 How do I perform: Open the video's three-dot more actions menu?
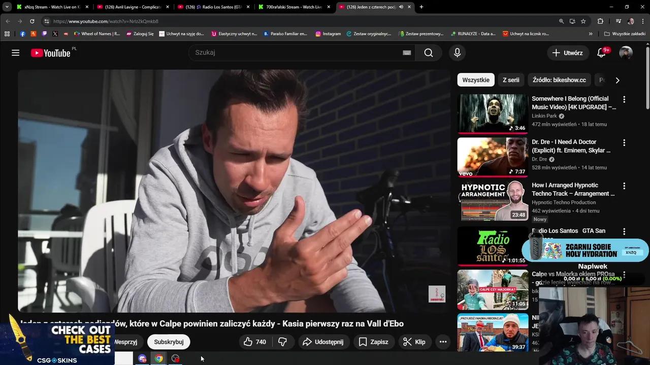point(443,342)
